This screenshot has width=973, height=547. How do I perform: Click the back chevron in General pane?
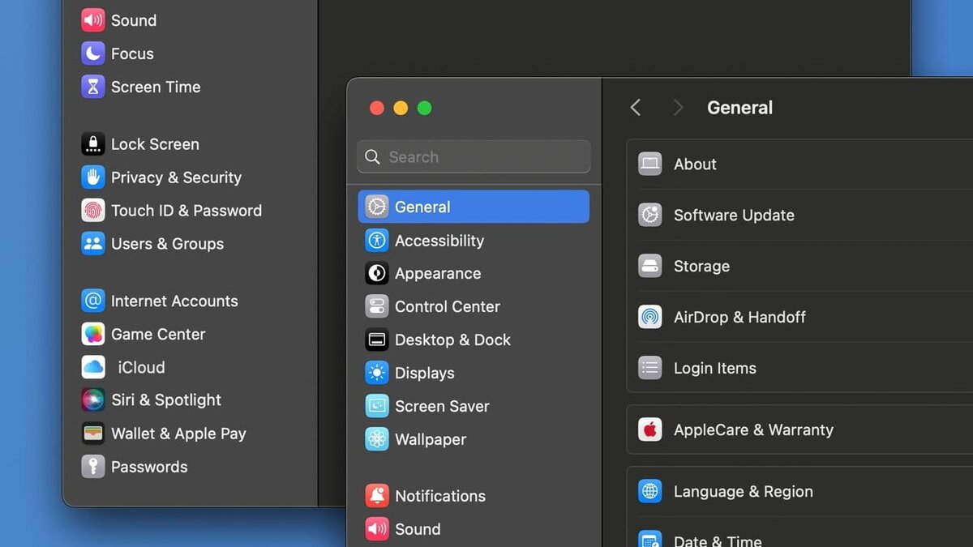click(x=636, y=107)
